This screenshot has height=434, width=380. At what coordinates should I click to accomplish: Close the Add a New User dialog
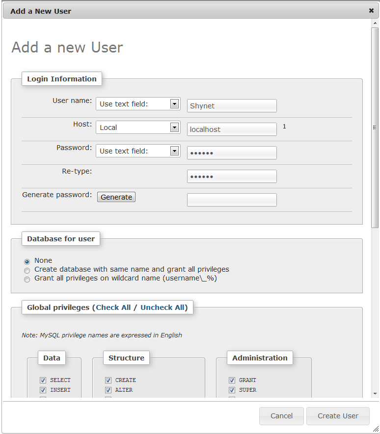[371, 10]
